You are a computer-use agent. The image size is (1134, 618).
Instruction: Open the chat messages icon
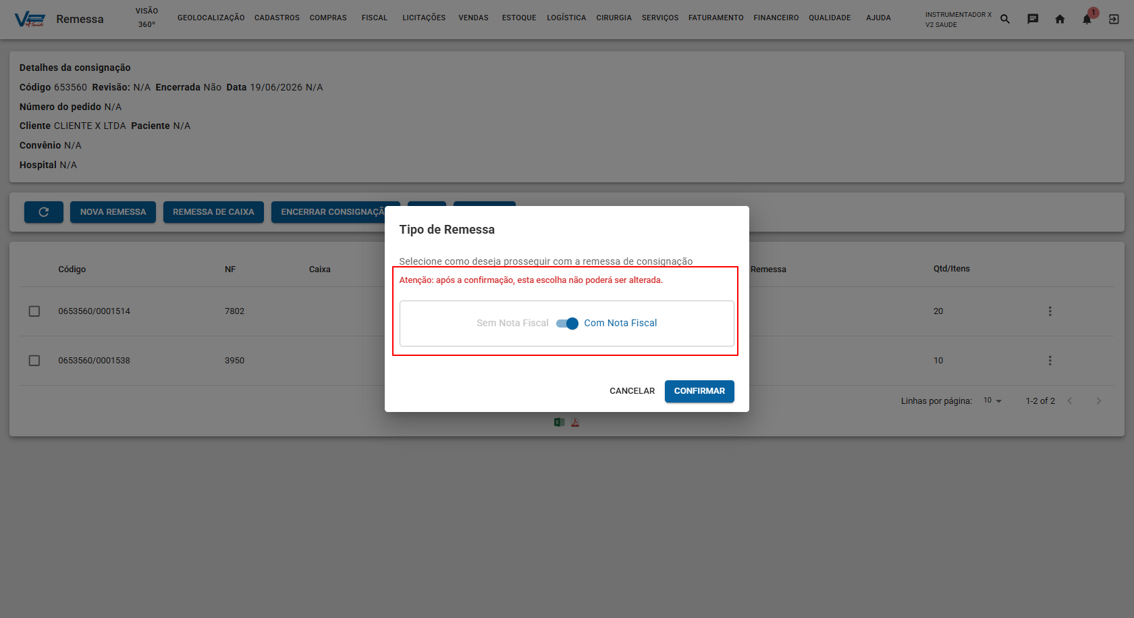1033,19
